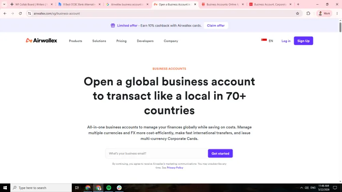Screen dimensions: 342x192
Task: Open the Privacy Policy link
Action: pyautogui.click(x=175, y=168)
